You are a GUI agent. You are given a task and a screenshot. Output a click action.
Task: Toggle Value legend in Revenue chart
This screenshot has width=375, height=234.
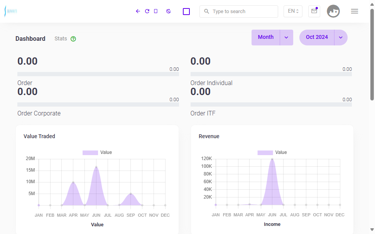click(x=272, y=152)
